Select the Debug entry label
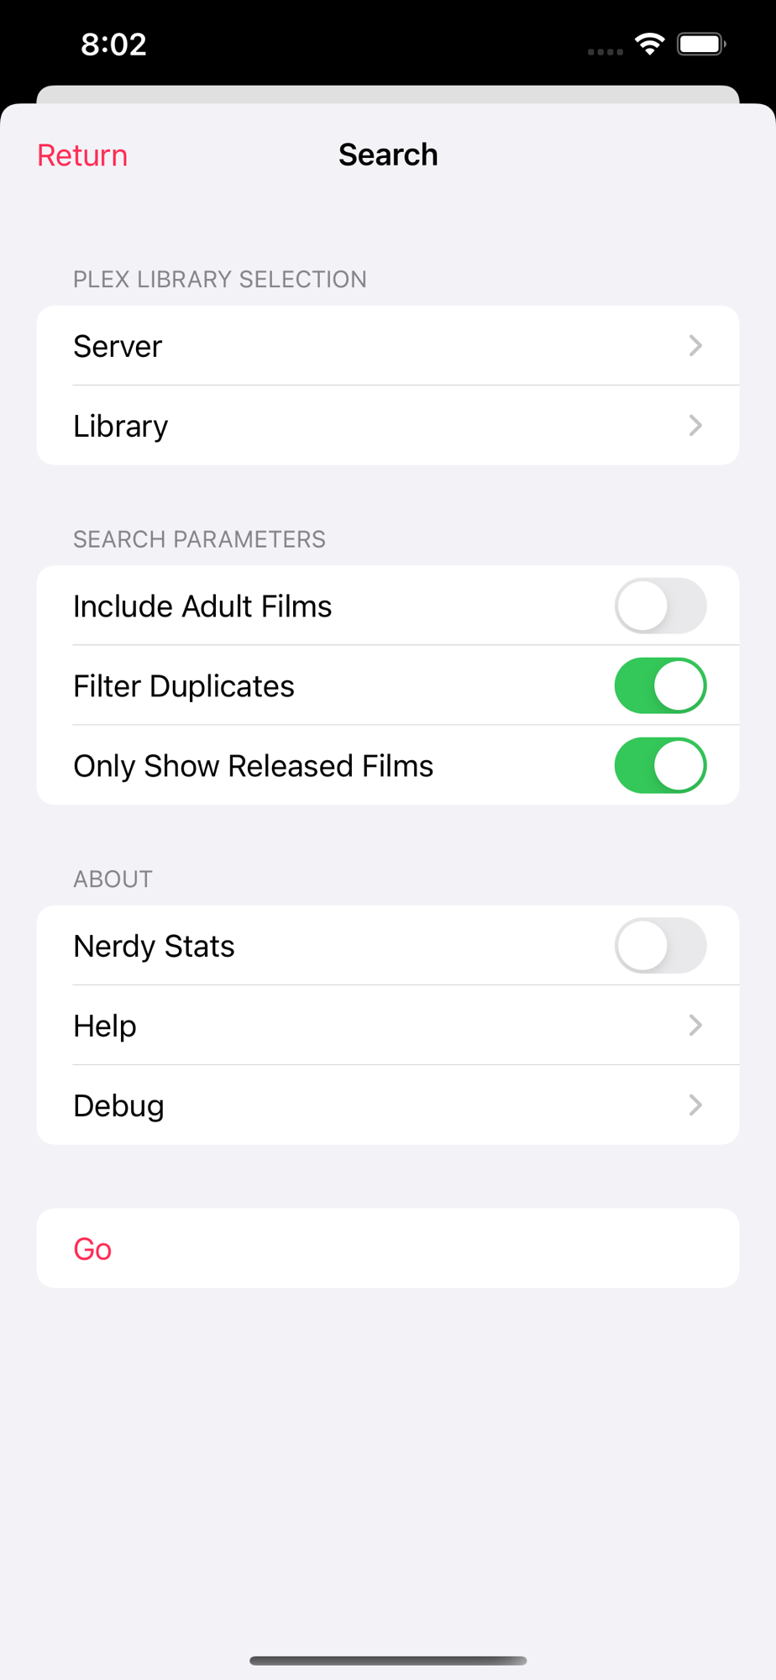This screenshot has height=1680, width=776. pos(119,1105)
